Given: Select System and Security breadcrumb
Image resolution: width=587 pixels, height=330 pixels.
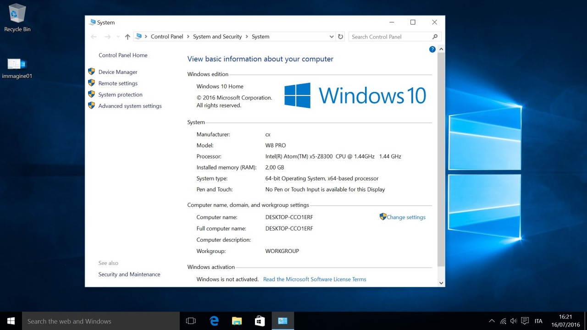Looking at the screenshot, I should click(x=217, y=37).
